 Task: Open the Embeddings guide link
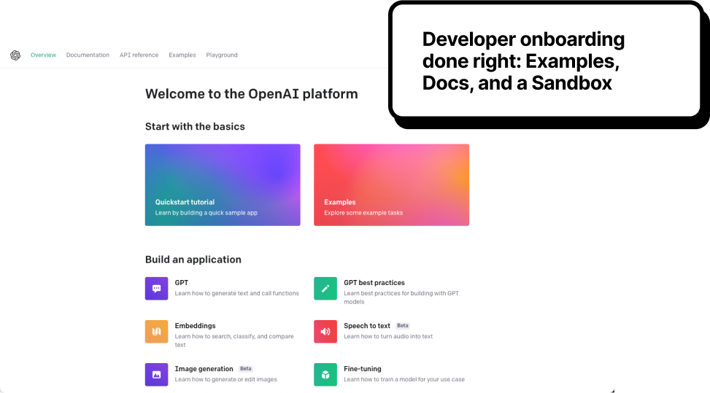click(x=195, y=326)
